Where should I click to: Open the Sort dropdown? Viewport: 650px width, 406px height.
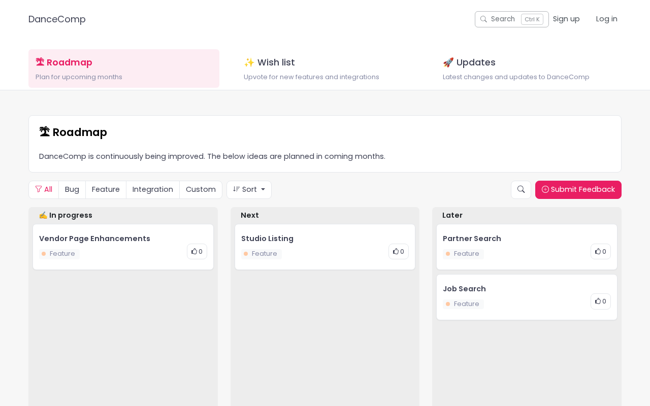[x=249, y=190]
